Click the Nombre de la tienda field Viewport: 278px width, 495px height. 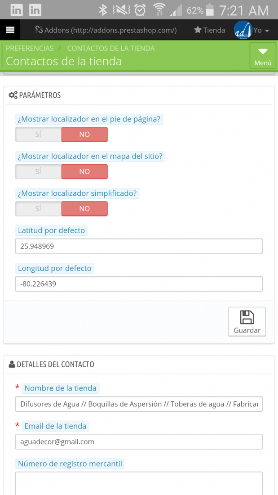click(139, 404)
